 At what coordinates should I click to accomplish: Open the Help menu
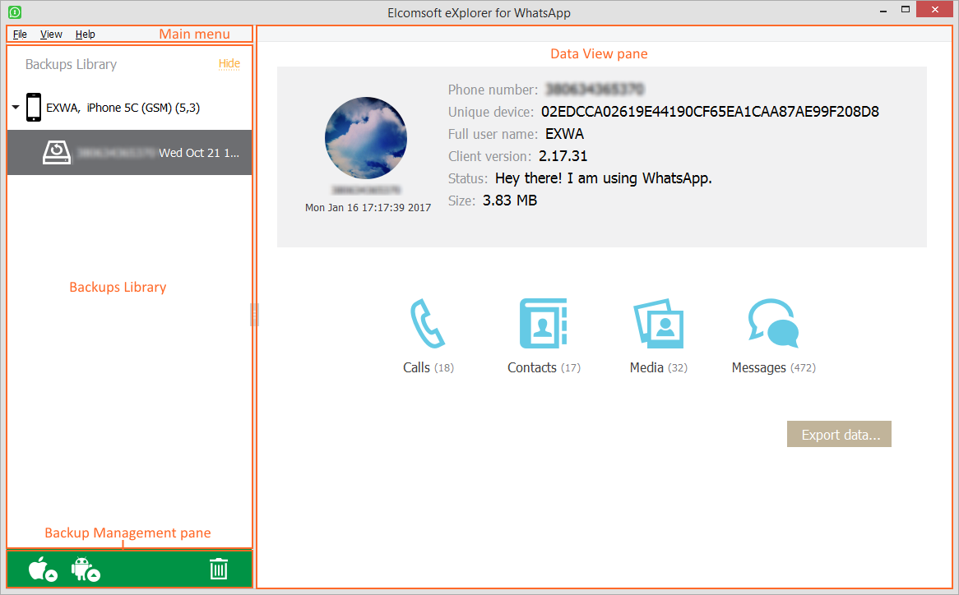click(x=85, y=35)
